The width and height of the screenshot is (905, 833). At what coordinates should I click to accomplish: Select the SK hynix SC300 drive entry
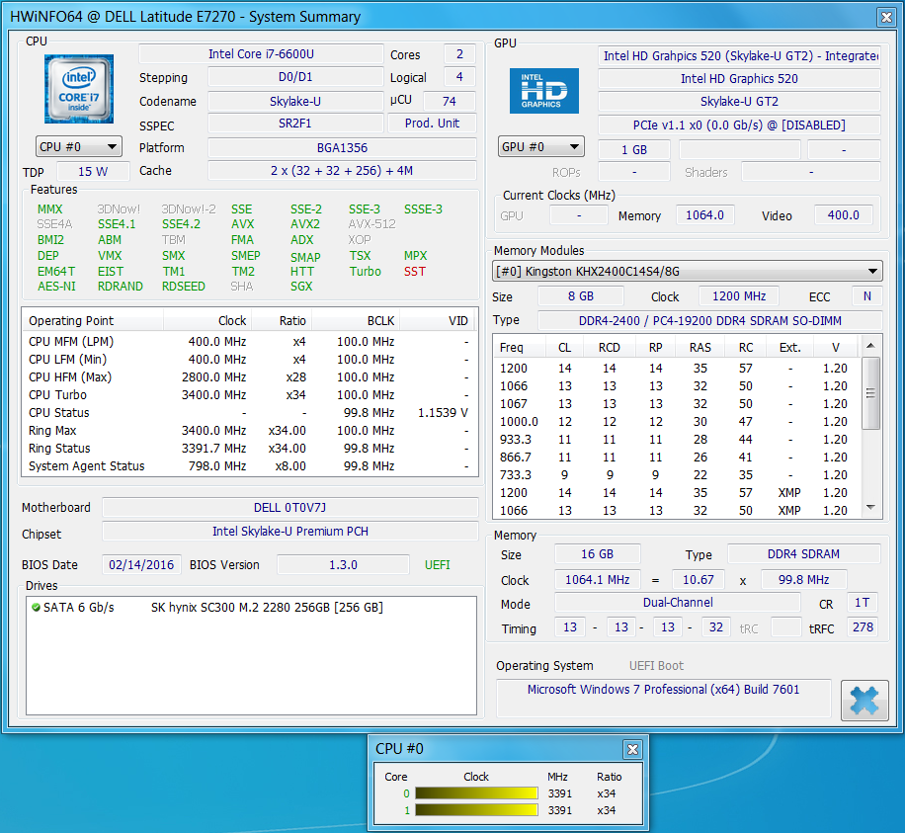tap(267, 608)
